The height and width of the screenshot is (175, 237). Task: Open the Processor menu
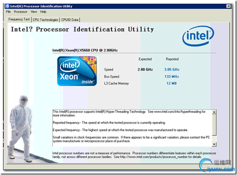point(21,12)
